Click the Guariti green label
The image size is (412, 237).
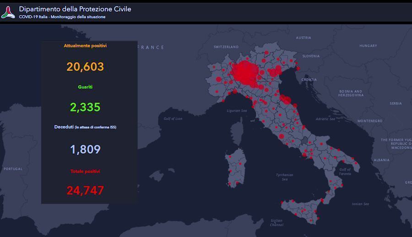[x=85, y=87]
